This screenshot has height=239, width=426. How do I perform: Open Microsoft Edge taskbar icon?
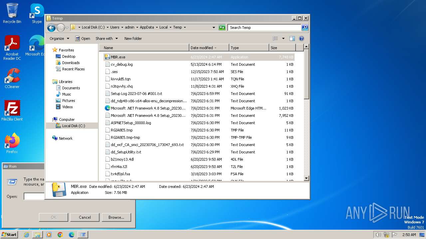(x=72, y=235)
